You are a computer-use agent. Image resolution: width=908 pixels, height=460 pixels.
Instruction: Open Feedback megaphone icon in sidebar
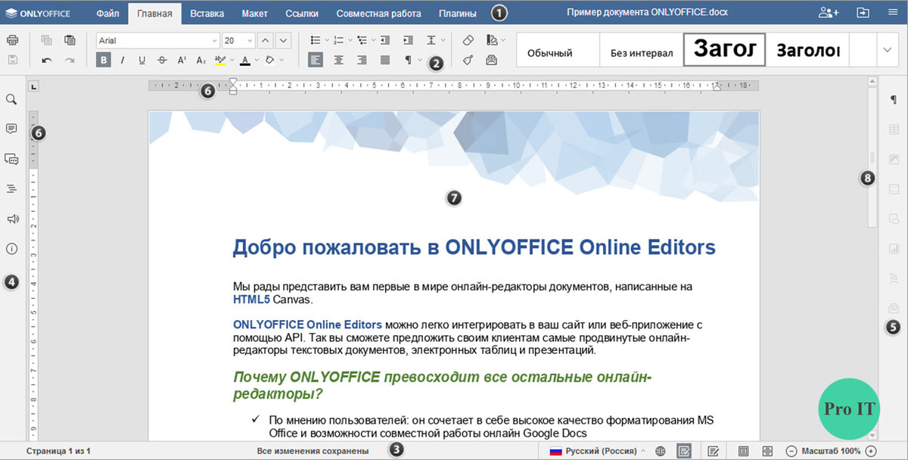[x=11, y=219]
